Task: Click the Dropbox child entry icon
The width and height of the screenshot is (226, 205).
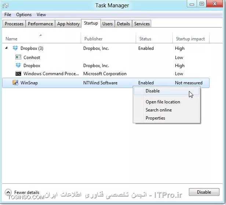Action: click(x=18, y=65)
